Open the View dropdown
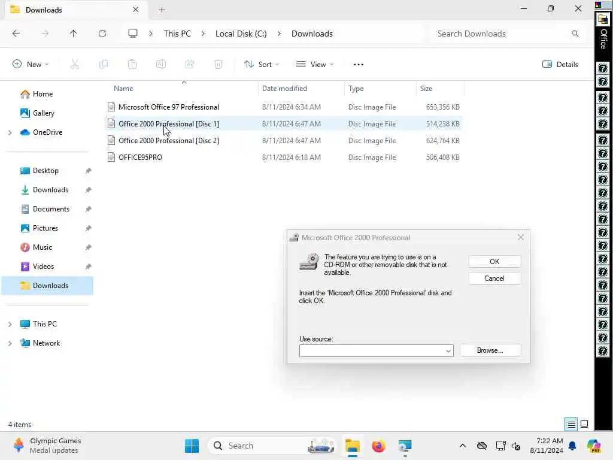The width and height of the screenshot is (613, 460). pyautogui.click(x=315, y=64)
